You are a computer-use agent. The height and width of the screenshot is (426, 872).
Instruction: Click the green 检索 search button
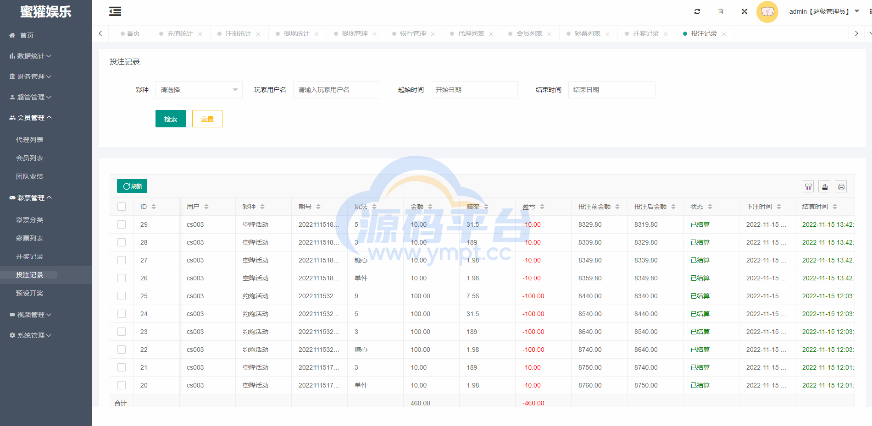171,119
